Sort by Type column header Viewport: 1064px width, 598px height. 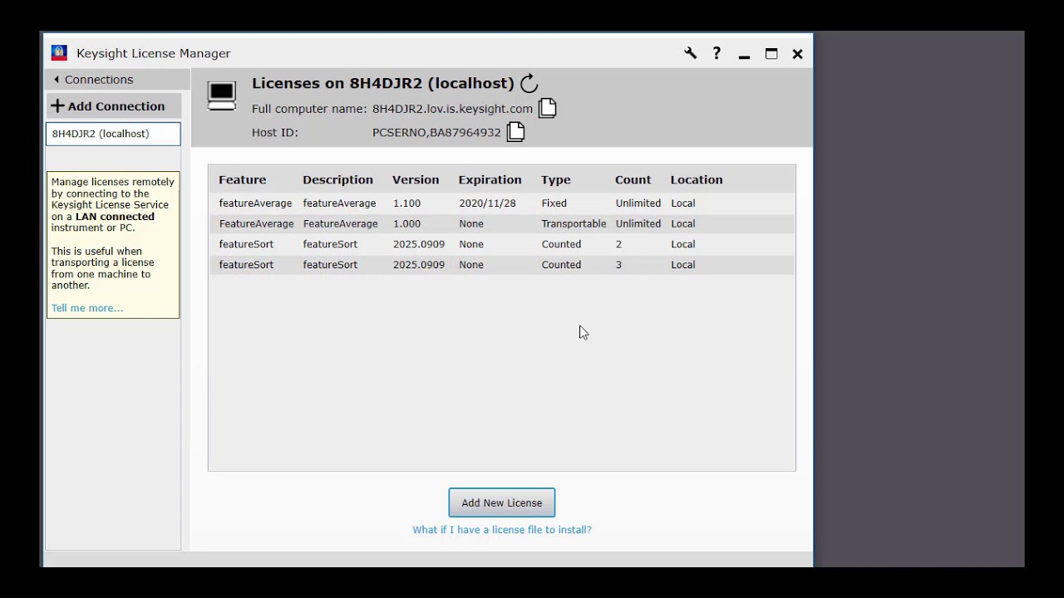pyautogui.click(x=556, y=179)
